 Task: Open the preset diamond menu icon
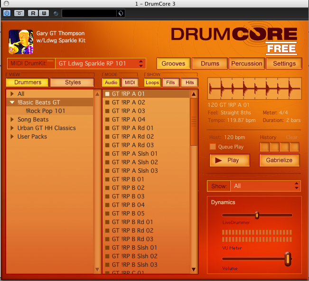121,13
